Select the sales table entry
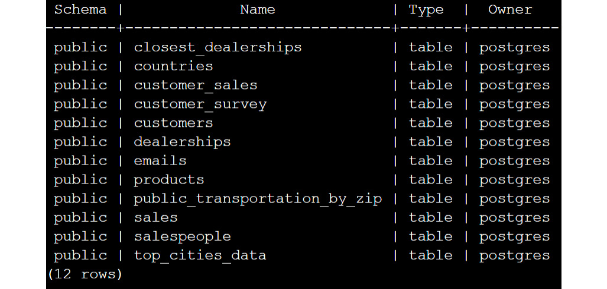This screenshot has height=289, width=607. tap(155, 218)
